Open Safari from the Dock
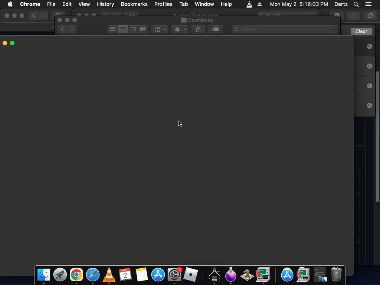 point(93,275)
